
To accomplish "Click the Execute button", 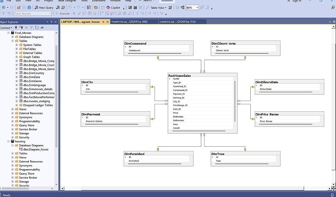I will (x=62, y=13).
